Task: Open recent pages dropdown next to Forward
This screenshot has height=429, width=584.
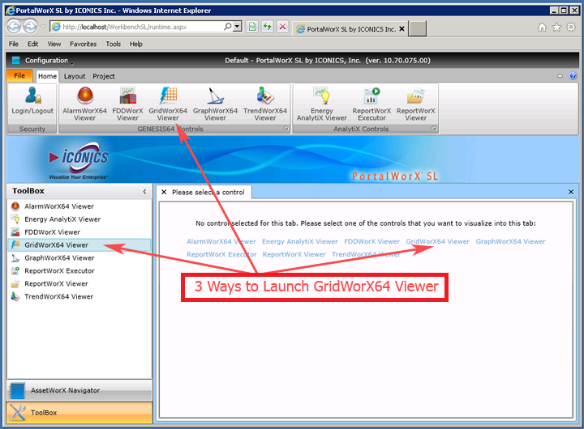Action: 43,27
